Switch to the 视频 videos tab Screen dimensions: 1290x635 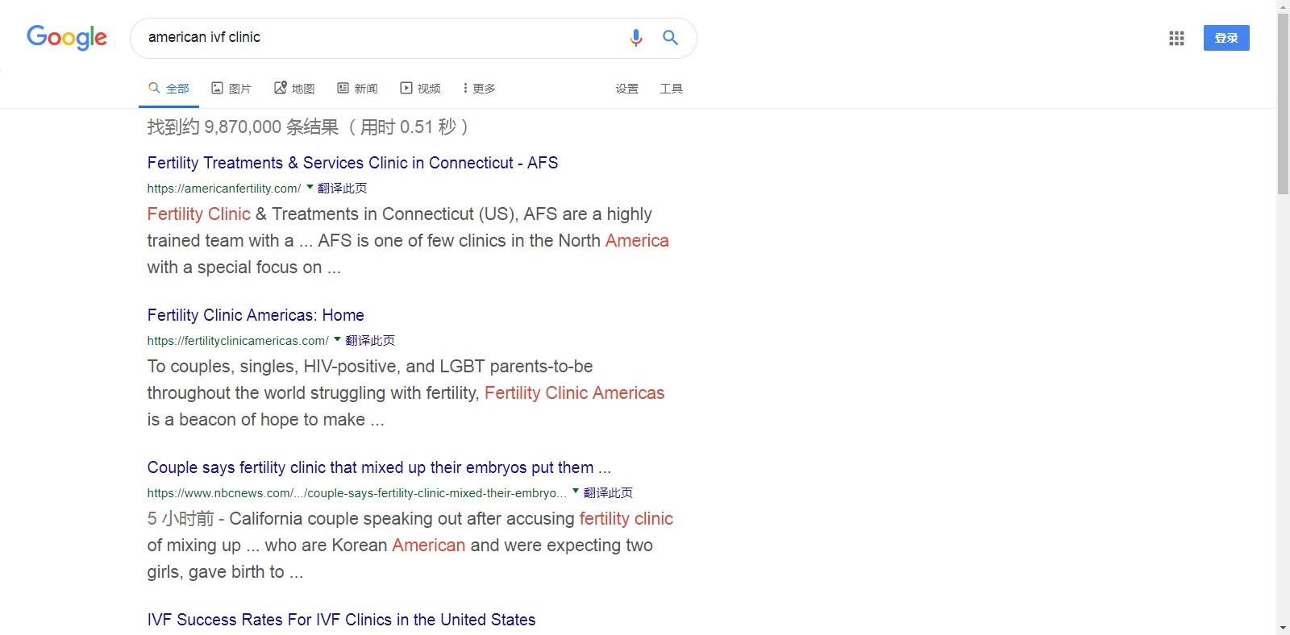(421, 89)
